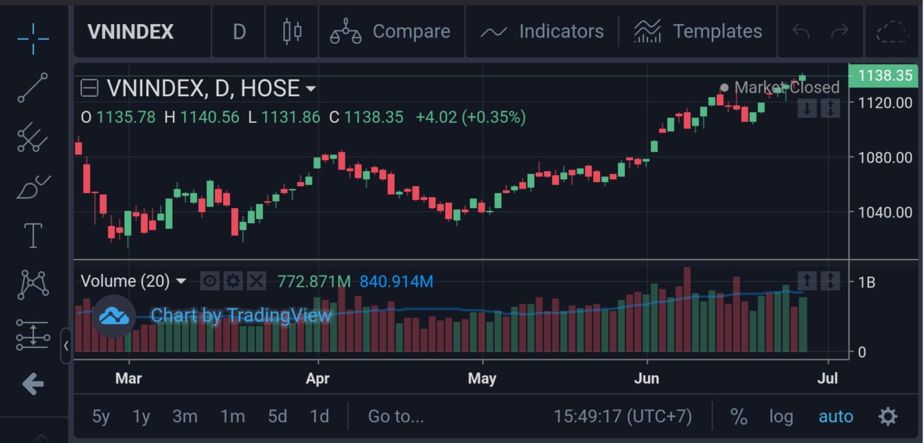Screen dimensions: 924x443
Task: Open Chart by TradingView link
Action: 241,316
